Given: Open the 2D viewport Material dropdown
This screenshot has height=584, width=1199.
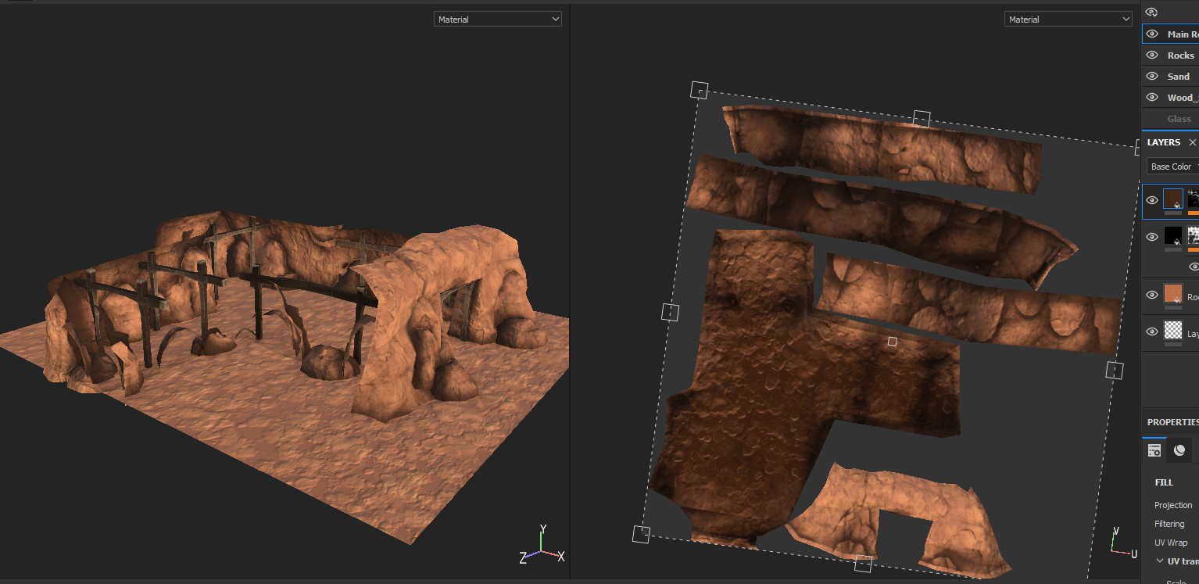Looking at the screenshot, I should pyautogui.click(x=1068, y=20).
